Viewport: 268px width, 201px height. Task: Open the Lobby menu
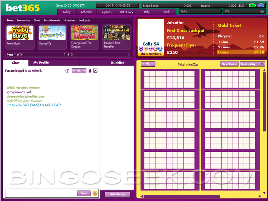67,12
